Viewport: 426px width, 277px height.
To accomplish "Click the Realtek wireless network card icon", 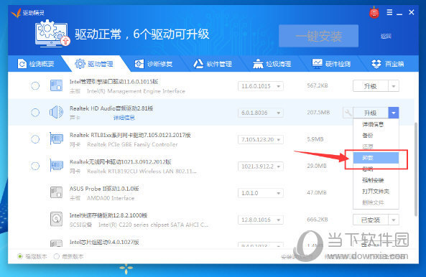I will 56,166.
